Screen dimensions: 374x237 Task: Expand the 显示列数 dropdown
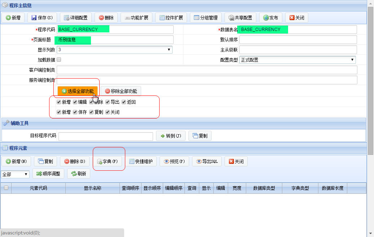click(x=114, y=49)
